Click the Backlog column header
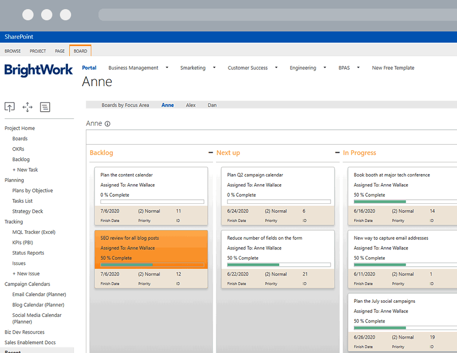457x353 pixels. tap(102, 153)
